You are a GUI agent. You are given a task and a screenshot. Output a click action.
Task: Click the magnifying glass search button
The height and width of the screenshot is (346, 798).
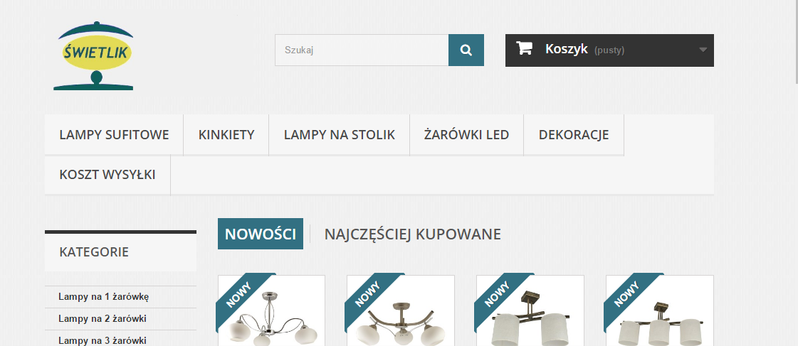466,50
